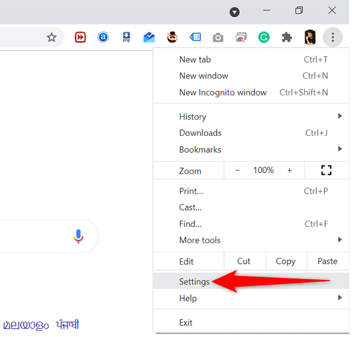Bookmark this page with the star icon
This screenshot has width=352, height=337.
pyautogui.click(x=51, y=37)
